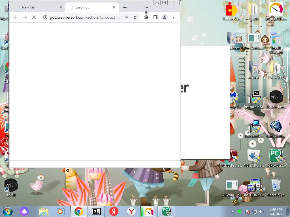Add a new Chrome tab

tap(125, 7)
